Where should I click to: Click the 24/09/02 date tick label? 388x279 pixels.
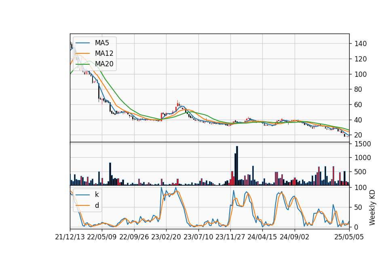pos(295,237)
